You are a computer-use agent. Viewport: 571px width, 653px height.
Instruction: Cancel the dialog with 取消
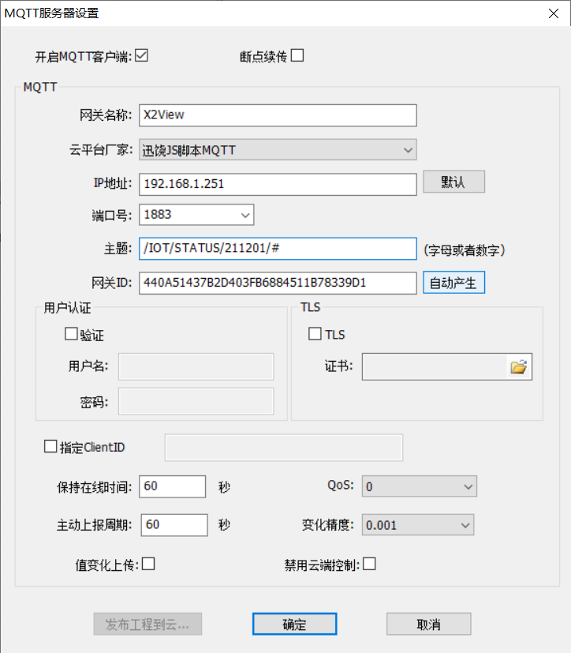click(429, 624)
